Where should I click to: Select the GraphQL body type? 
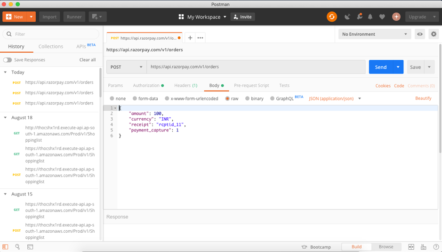click(x=272, y=98)
